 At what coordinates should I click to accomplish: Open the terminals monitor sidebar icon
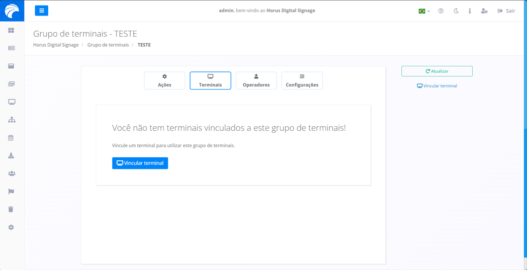12,102
